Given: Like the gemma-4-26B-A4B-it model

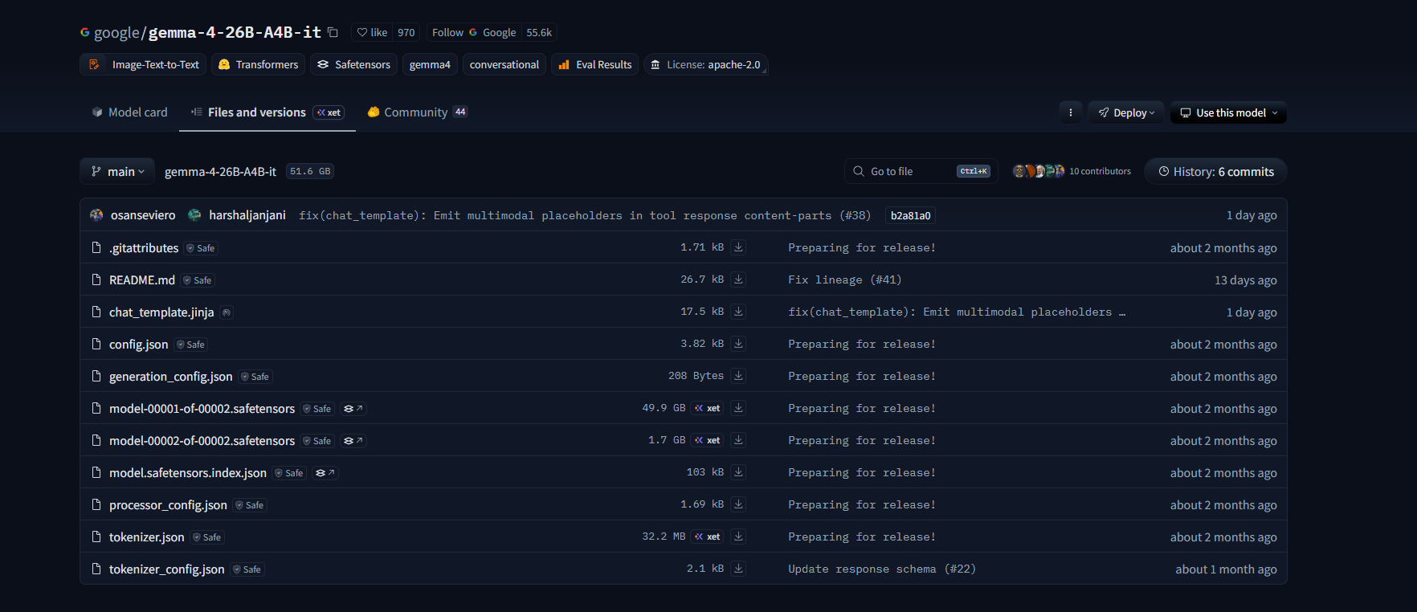Looking at the screenshot, I should click(372, 32).
